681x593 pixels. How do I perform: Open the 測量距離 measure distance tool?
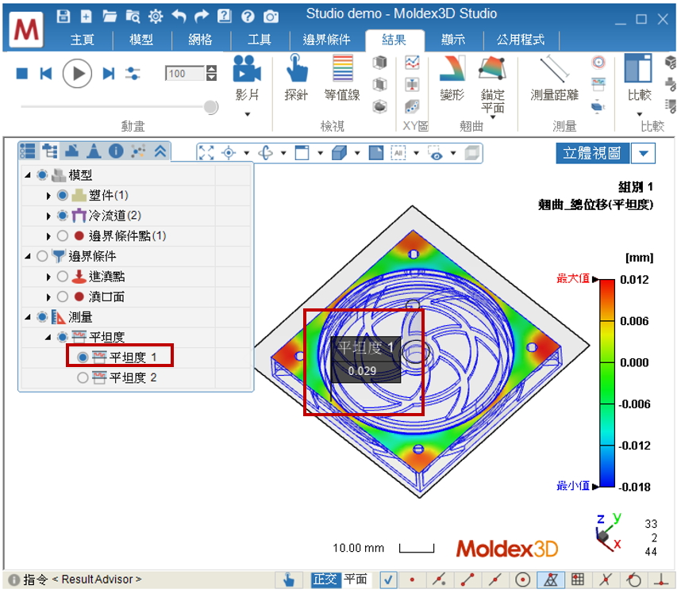(x=554, y=71)
